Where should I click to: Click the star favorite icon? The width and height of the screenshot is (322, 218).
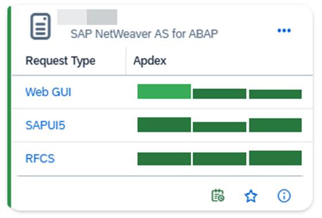point(251,196)
